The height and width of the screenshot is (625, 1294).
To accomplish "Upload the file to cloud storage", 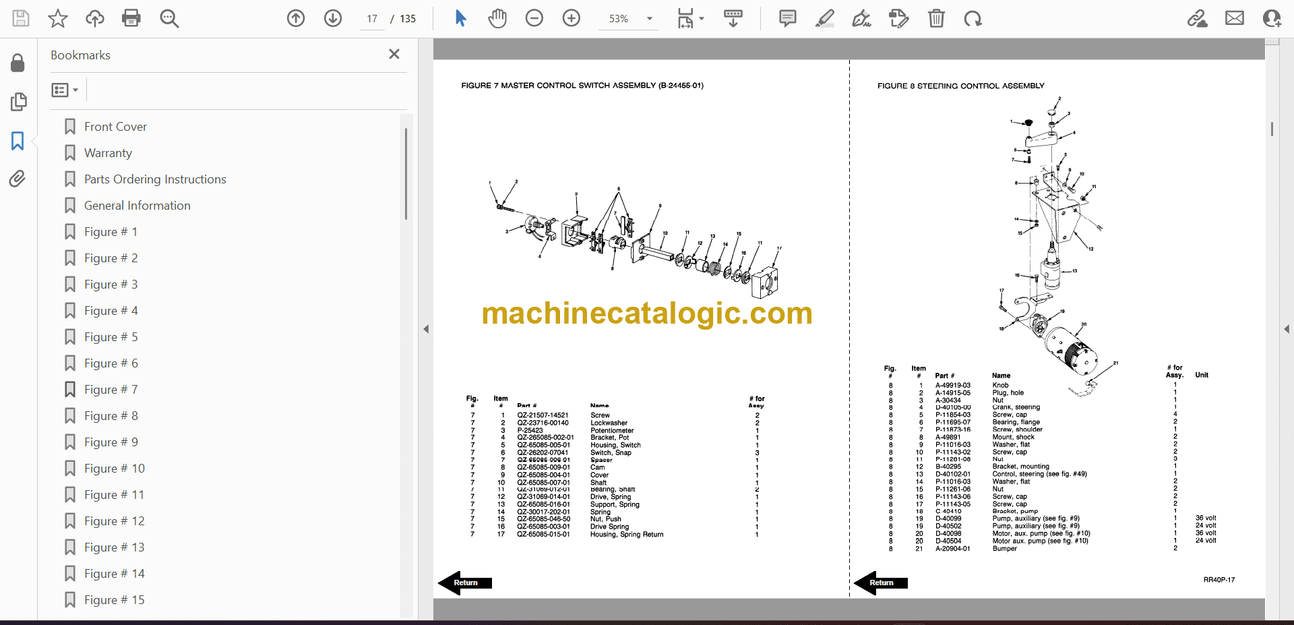I will (95, 18).
